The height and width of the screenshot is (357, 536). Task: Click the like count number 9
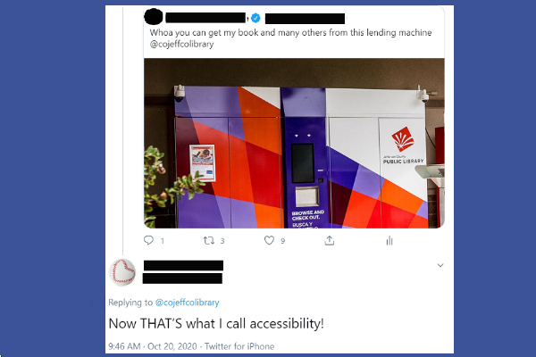pos(282,241)
